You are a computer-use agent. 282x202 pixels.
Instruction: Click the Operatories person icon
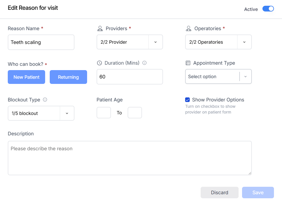pos(189,28)
